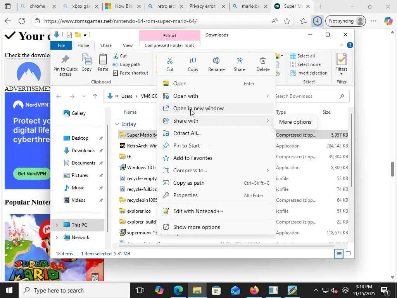
Task: Open Firefox from the taskbar
Action: click(254, 290)
